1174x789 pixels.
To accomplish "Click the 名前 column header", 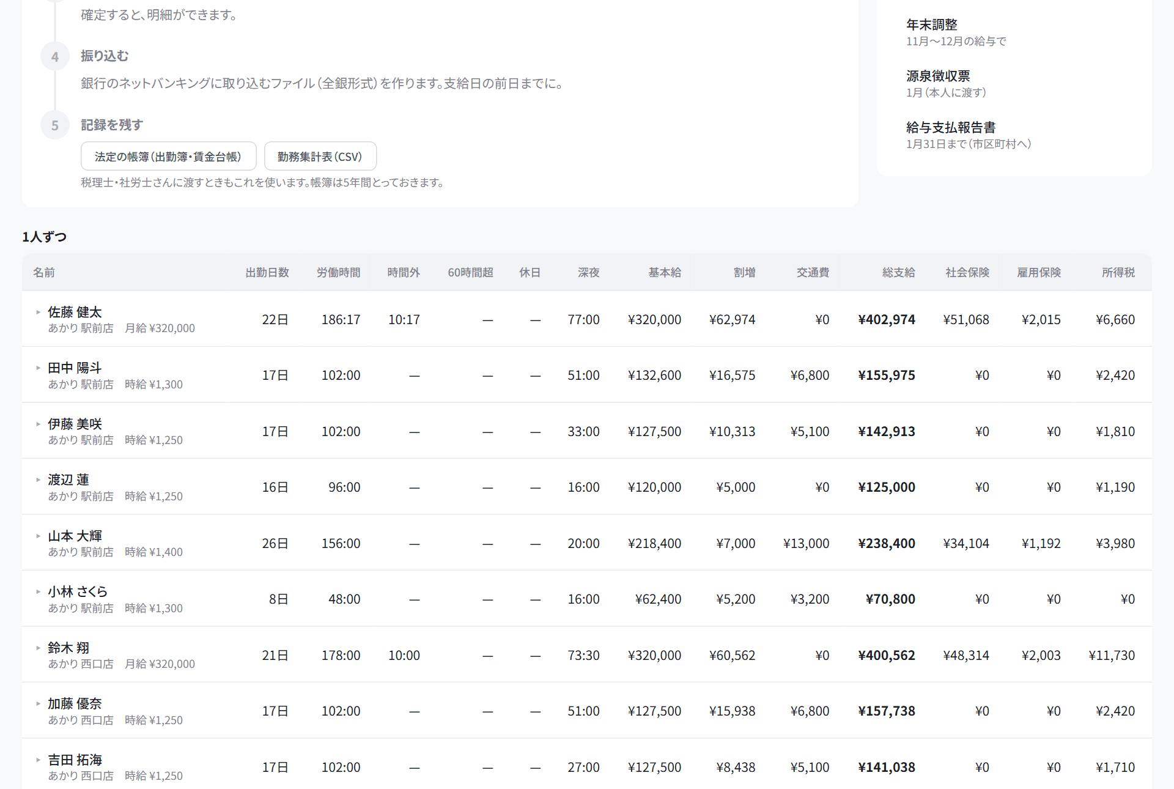I will tap(44, 272).
